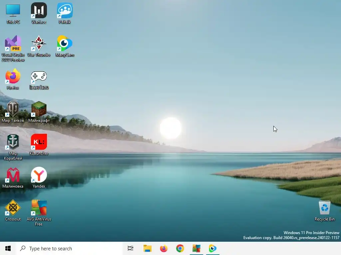Select Visual Studio 2022 Preview shortcut
Image resolution: width=341 pixels, height=255 pixels.
(x=13, y=48)
